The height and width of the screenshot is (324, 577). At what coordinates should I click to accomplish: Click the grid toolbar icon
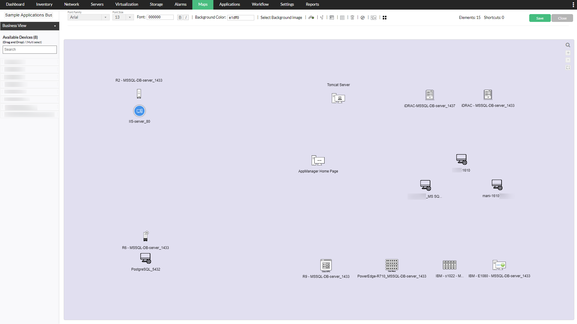[342, 18]
